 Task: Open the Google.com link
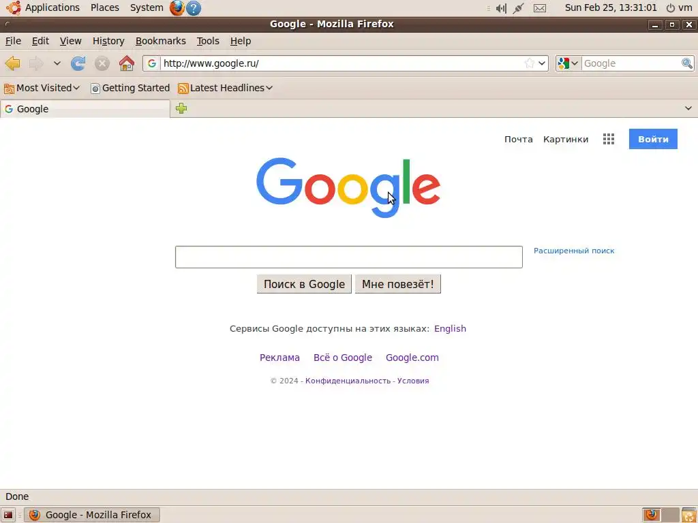point(412,358)
